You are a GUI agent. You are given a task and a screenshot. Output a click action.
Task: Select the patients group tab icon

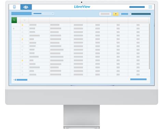coord(26,7)
